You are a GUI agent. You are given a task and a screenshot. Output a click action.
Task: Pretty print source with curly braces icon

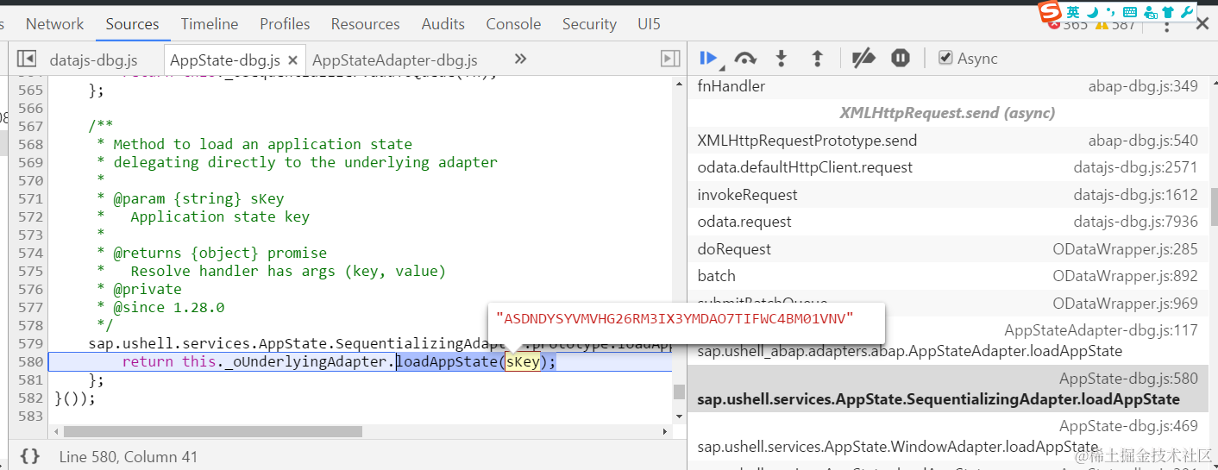[x=30, y=456]
